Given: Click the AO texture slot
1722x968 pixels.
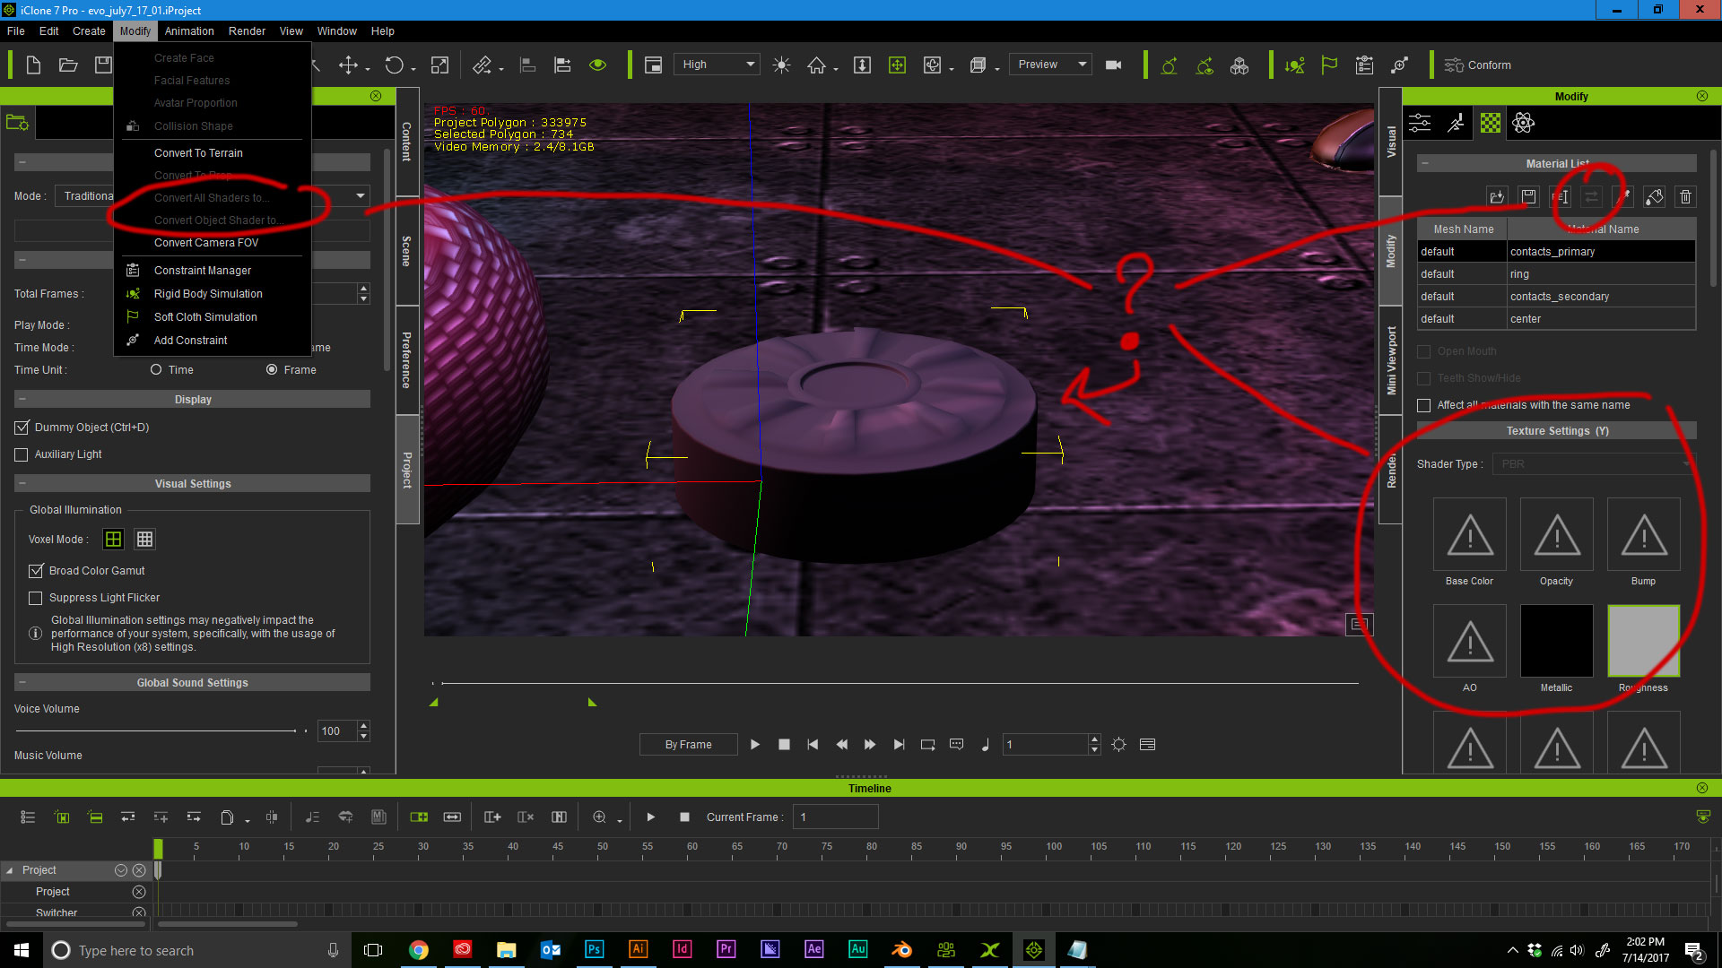Looking at the screenshot, I should coord(1469,641).
